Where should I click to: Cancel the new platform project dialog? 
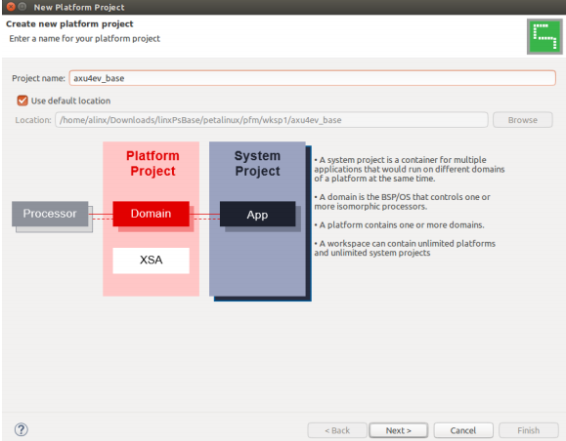[x=463, y=430]
